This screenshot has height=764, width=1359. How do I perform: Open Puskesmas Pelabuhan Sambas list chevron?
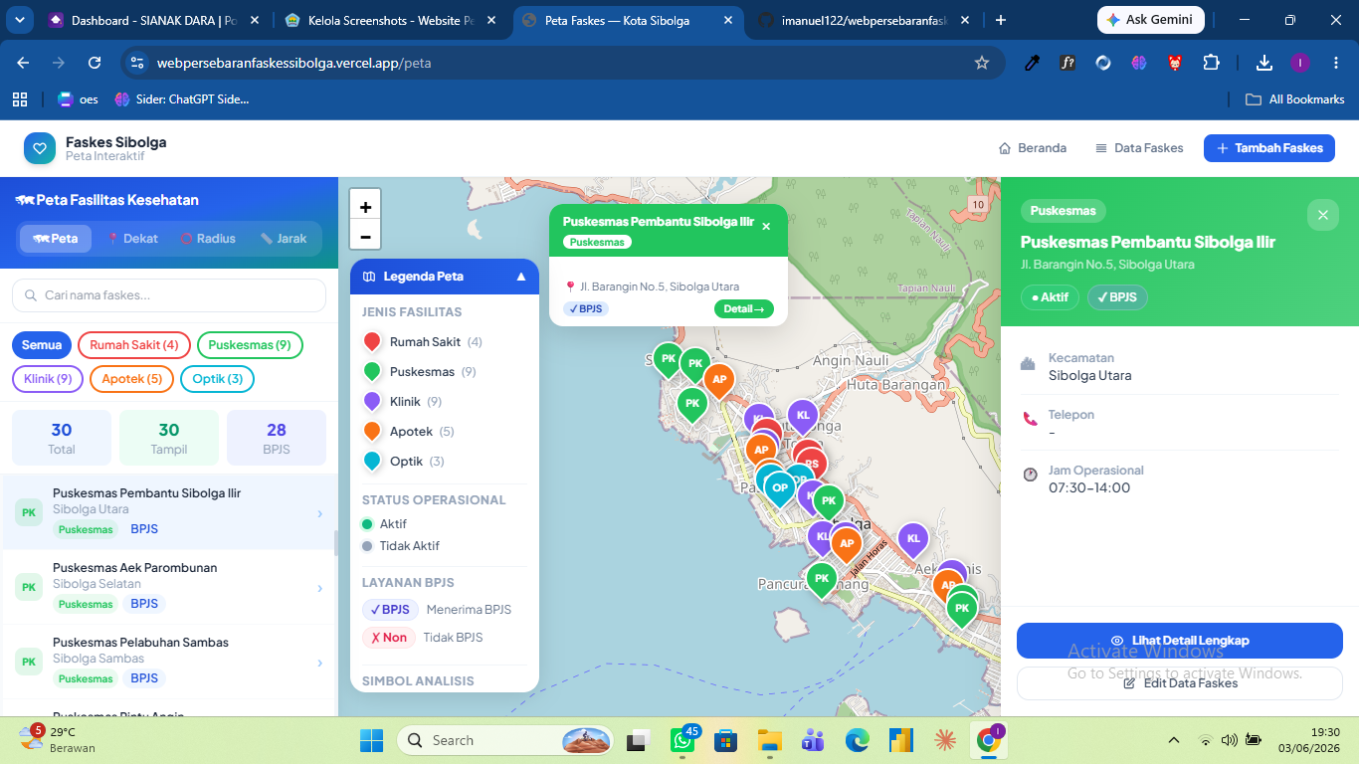coord(319,663)
